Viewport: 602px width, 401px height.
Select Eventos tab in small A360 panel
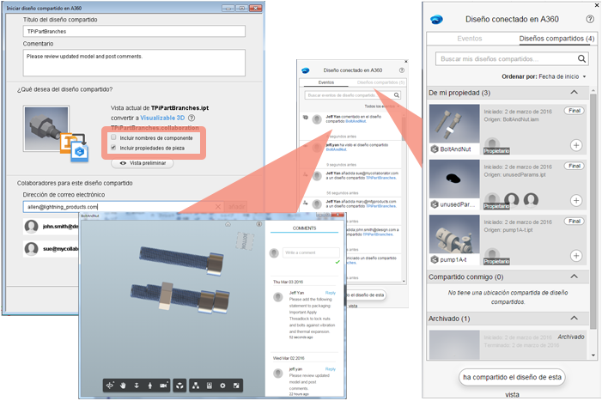point(326,82)
